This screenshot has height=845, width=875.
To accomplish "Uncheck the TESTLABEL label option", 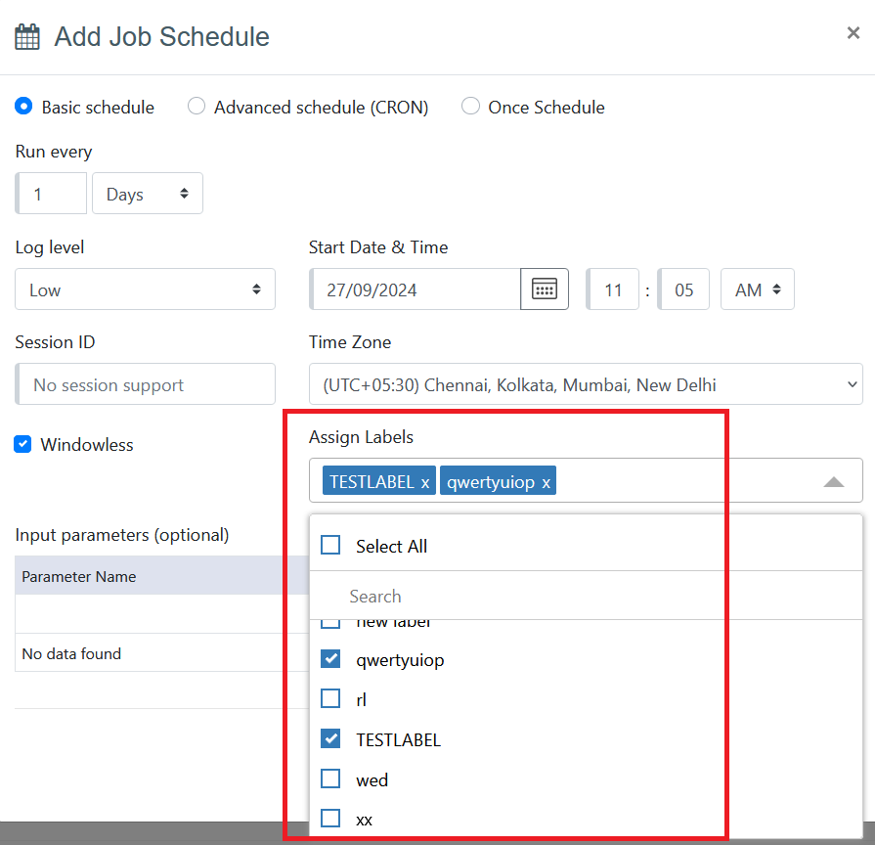I will (x=330, y=739).
